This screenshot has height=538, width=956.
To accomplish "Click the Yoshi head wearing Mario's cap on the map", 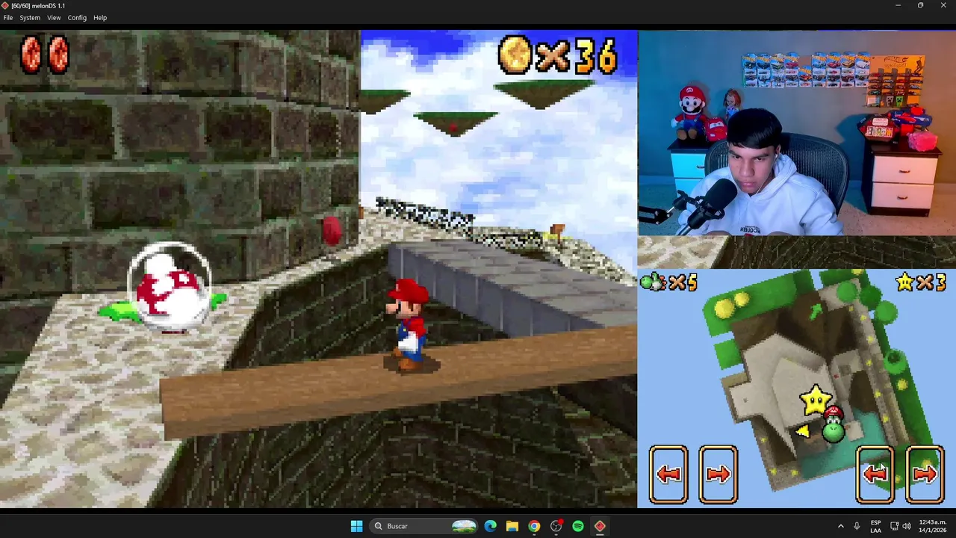I will pyautogui.click(x=834, y=425).
